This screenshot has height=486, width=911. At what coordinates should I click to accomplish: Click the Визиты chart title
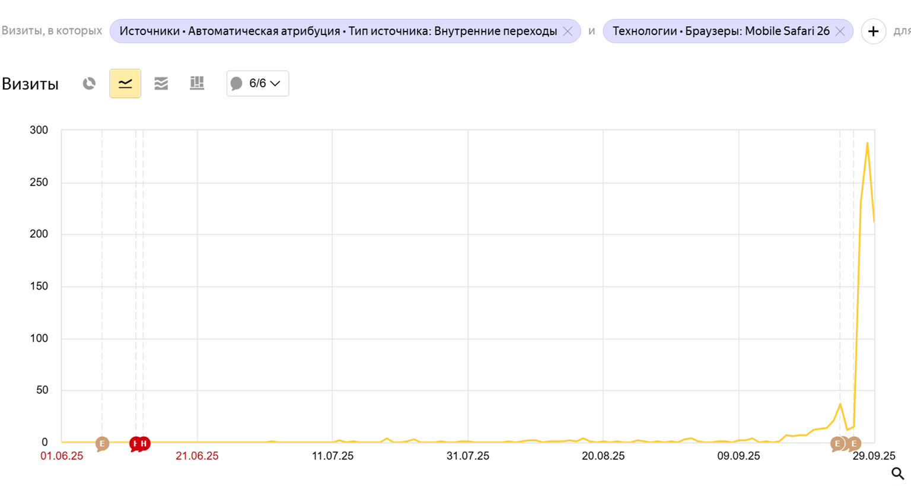(x=30, y=84)
